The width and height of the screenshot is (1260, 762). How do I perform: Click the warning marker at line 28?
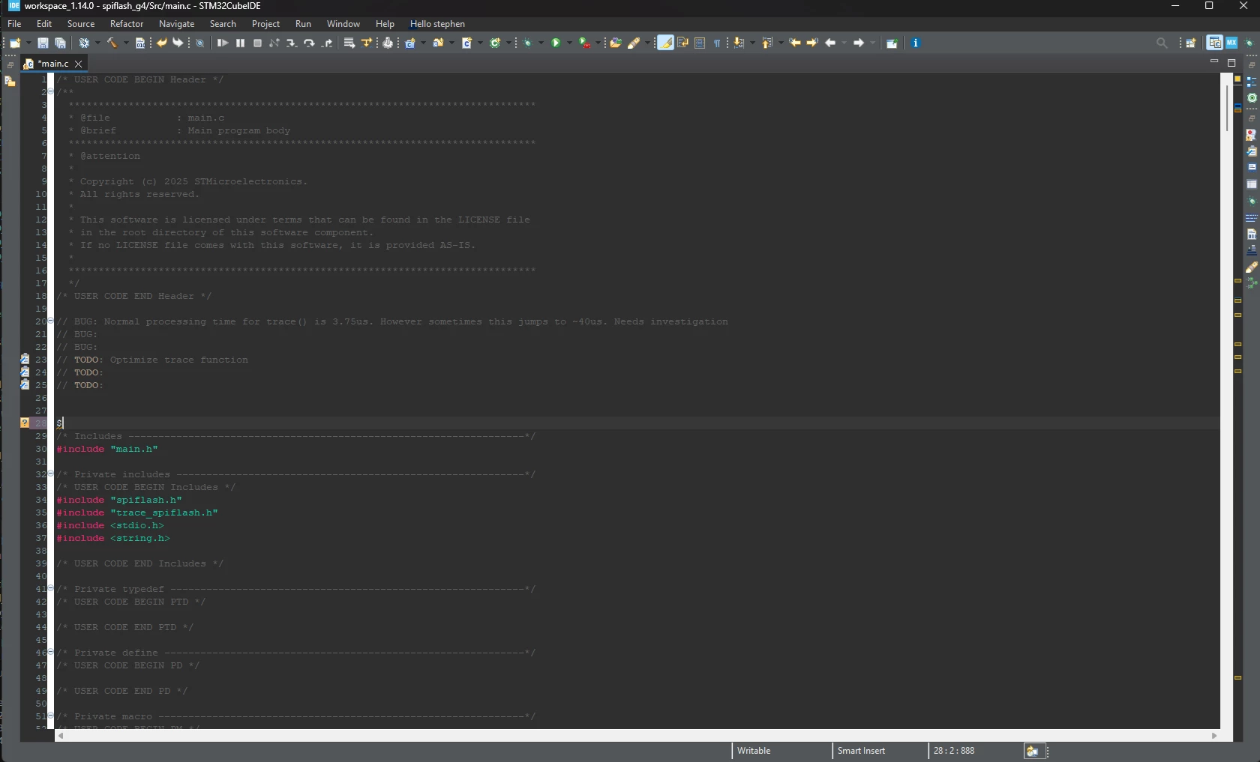pyautogui.click(x=25, y=423)
